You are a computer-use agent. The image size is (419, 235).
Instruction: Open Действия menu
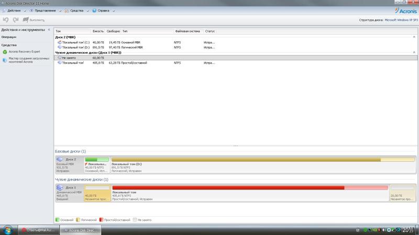coord(14,10)
